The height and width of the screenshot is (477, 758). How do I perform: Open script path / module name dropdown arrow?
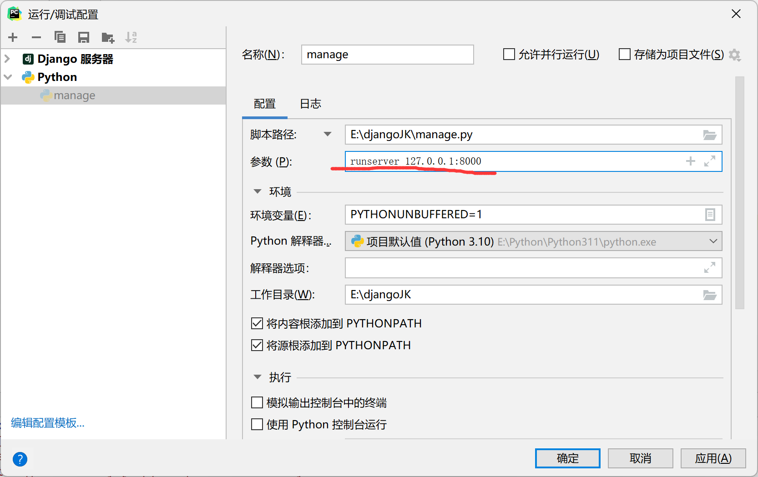tap(328, 134)
